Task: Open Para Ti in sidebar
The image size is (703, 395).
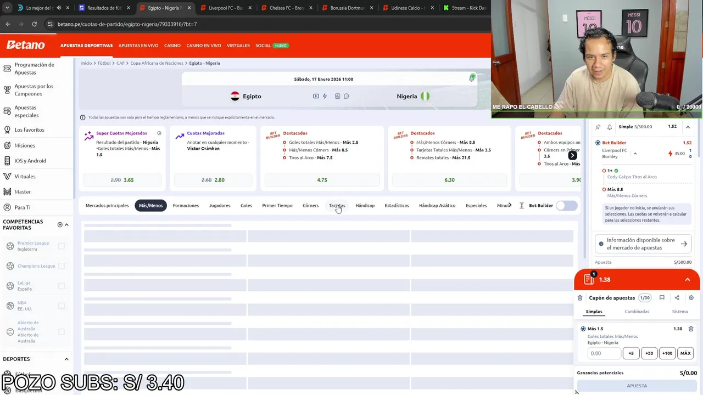Action: [x=23, y=207]
